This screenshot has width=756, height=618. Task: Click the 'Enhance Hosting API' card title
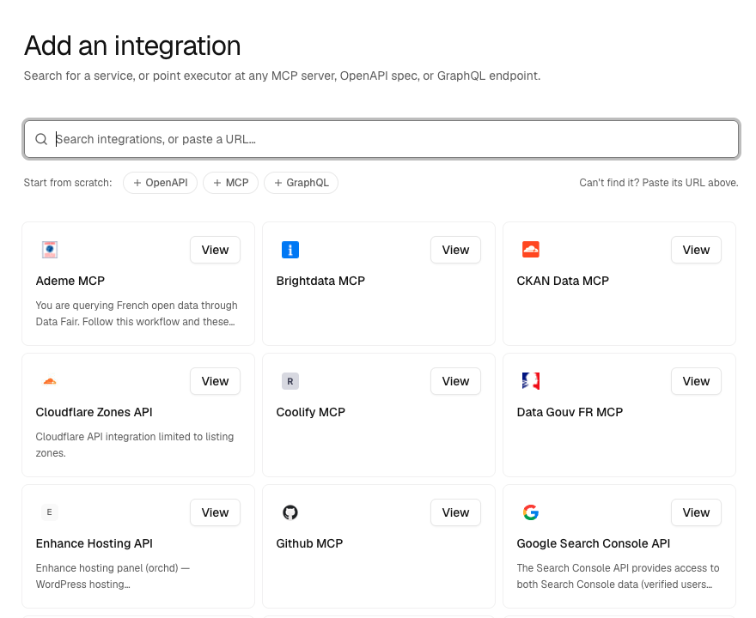94,544
